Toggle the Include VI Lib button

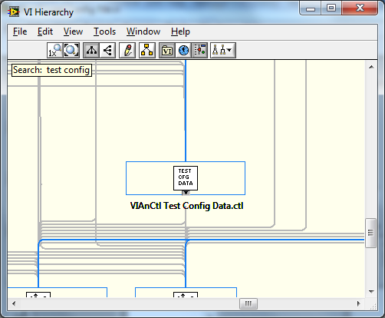[167, 50]
